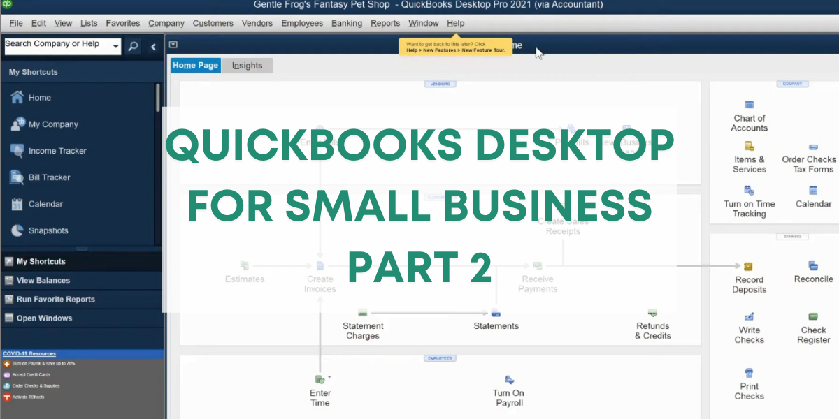
Task: Click the Company section label button
Action: point(792,84)
